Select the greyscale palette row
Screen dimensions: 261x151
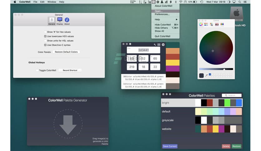click(x=202, y=120)
